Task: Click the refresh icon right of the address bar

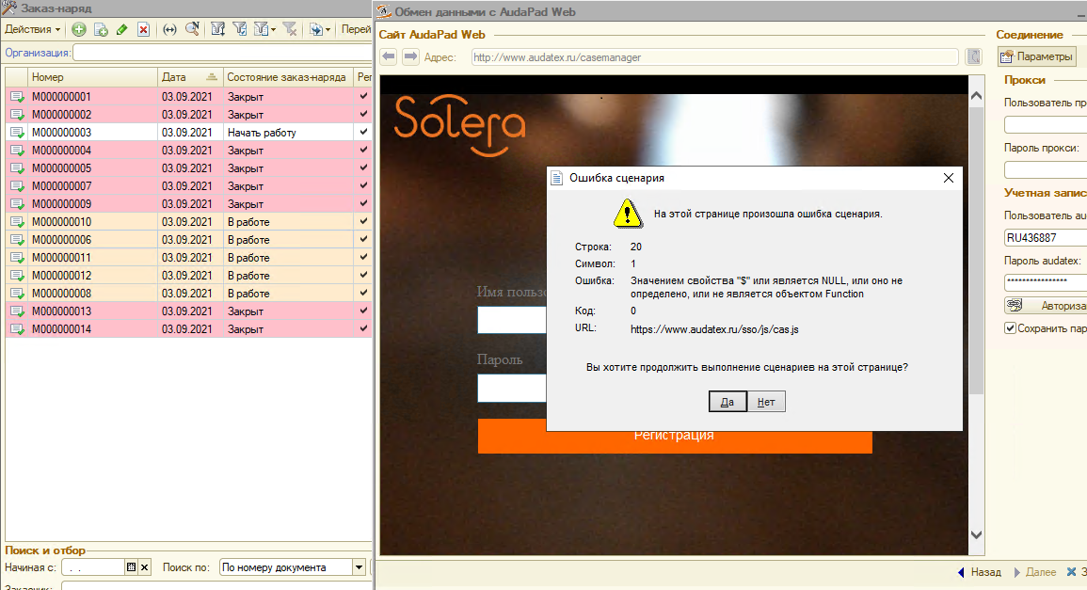Action: click(x=973, y=56)
